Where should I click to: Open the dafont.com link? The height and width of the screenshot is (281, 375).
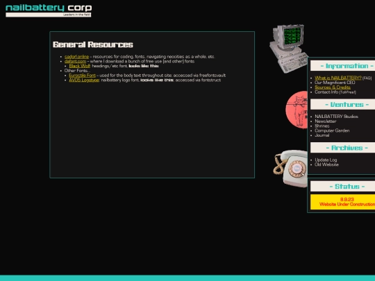click(x=75, y=61)
